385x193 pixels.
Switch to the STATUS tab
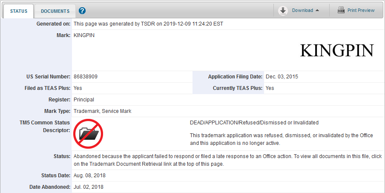(x=19, y=12)
